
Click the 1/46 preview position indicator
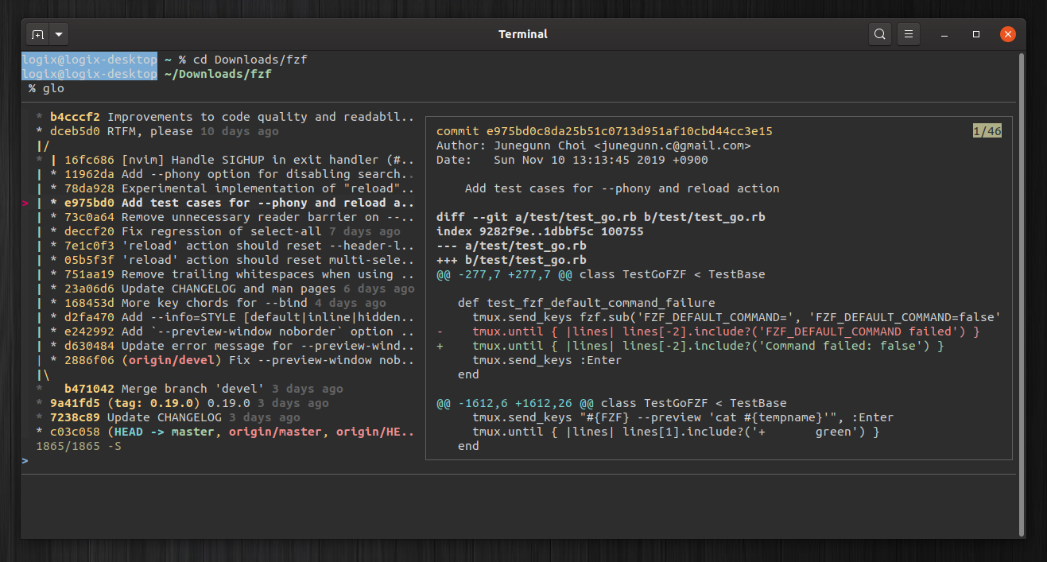[x=987, y=131]
